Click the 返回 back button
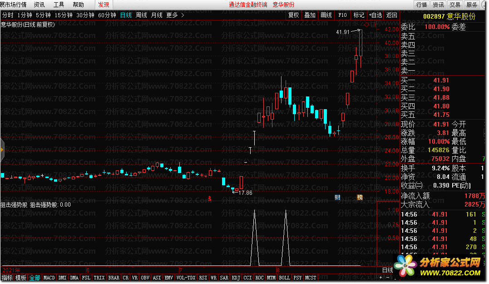This screenshot has width=489, height=284. click(x=392, y=15)
